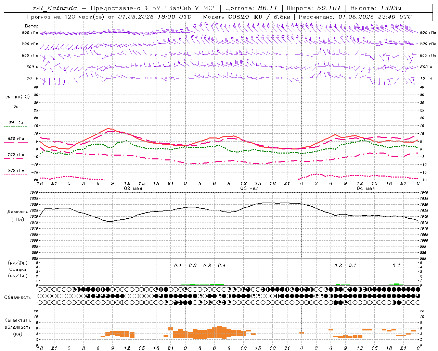438x351 pixels.
Task: Click the Осадки precipitation label
Action: [x=18, y=269]
